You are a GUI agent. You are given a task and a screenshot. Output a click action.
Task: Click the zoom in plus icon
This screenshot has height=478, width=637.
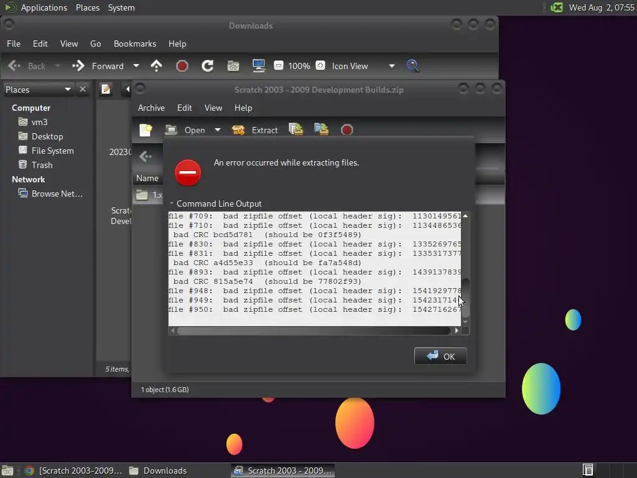[x=320, y=65]
